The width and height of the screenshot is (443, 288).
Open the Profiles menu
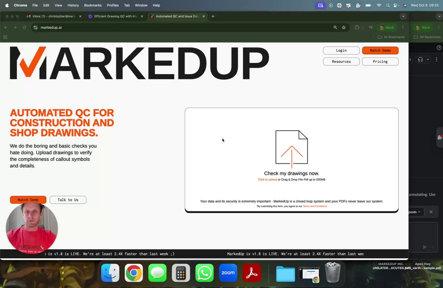point(112,5)
